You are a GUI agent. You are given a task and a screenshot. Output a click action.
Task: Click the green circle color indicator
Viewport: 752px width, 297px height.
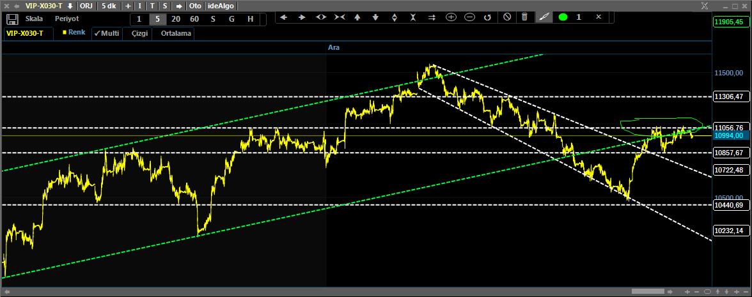563,17
